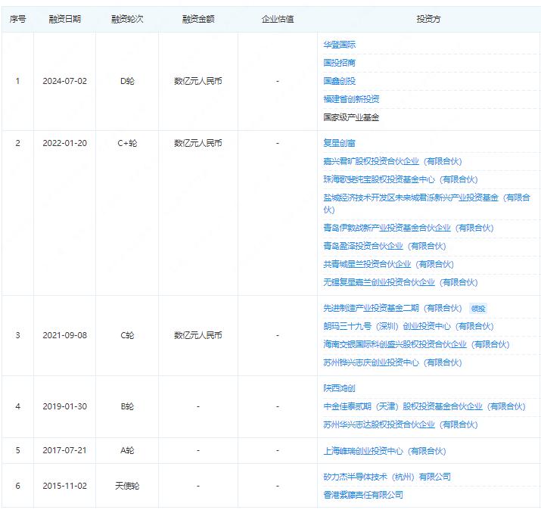Open investor link 复星创富
The image size is (541, 513).
click(x=339, y=143)
